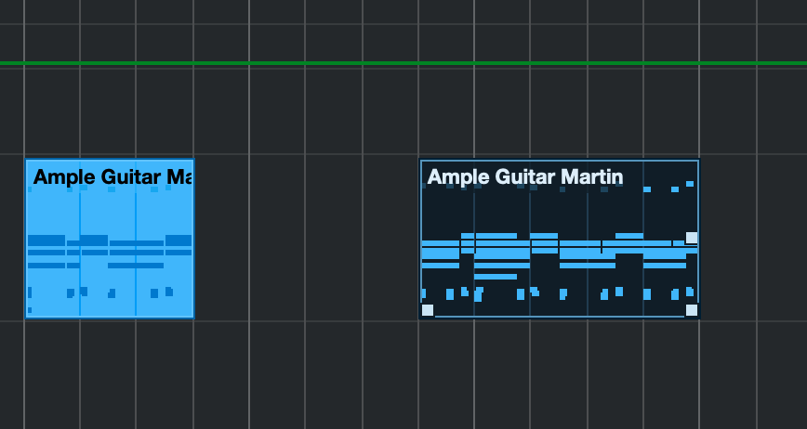Click the short low note under the Martin chords

point(496,277)
